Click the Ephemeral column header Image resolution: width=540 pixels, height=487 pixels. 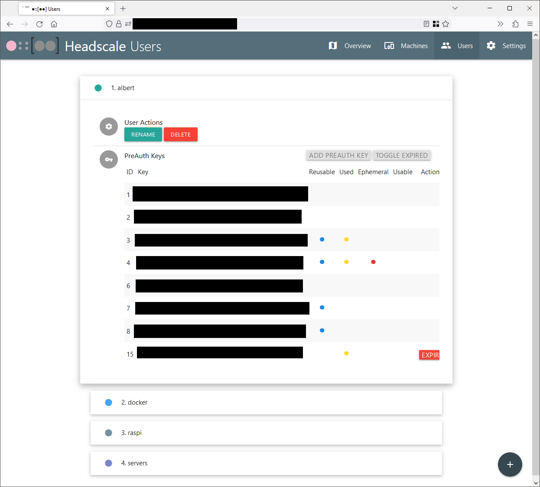coord(373,172)
